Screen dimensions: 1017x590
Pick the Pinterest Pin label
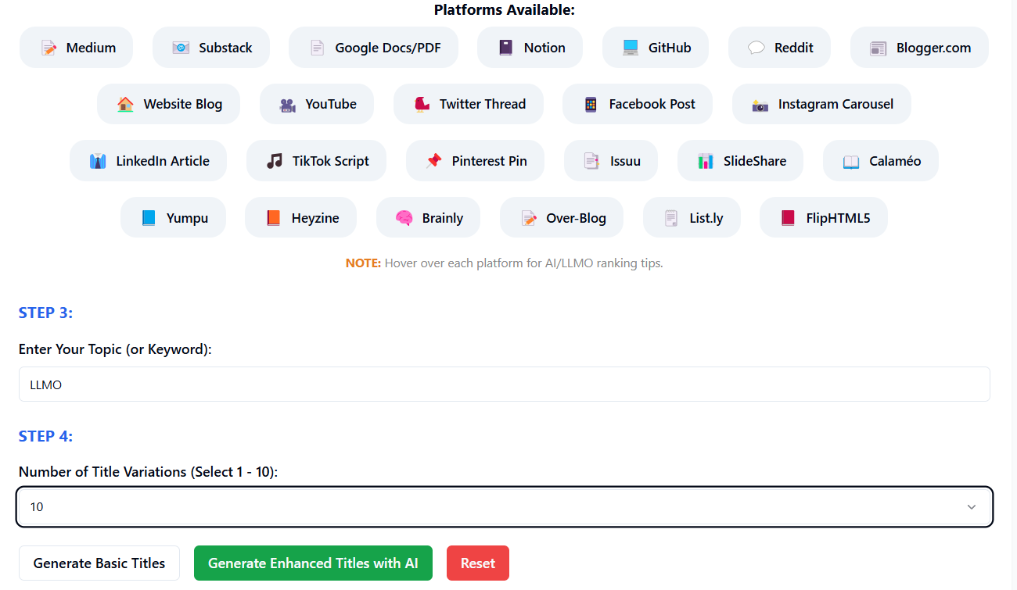490,161
